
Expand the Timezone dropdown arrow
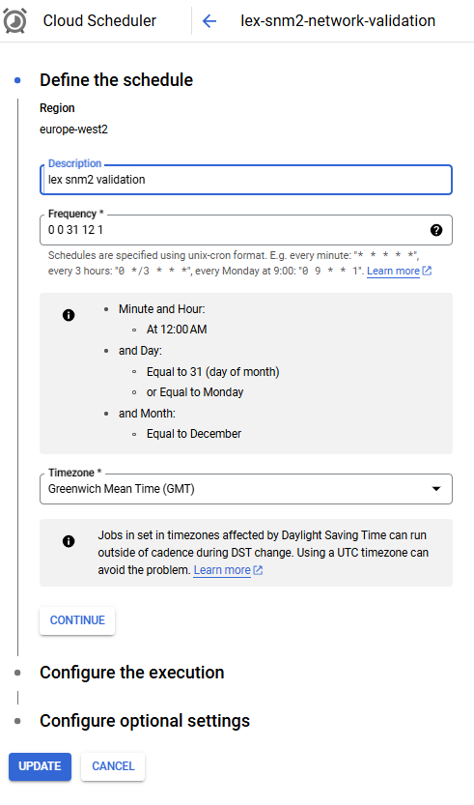coord(436,489)
